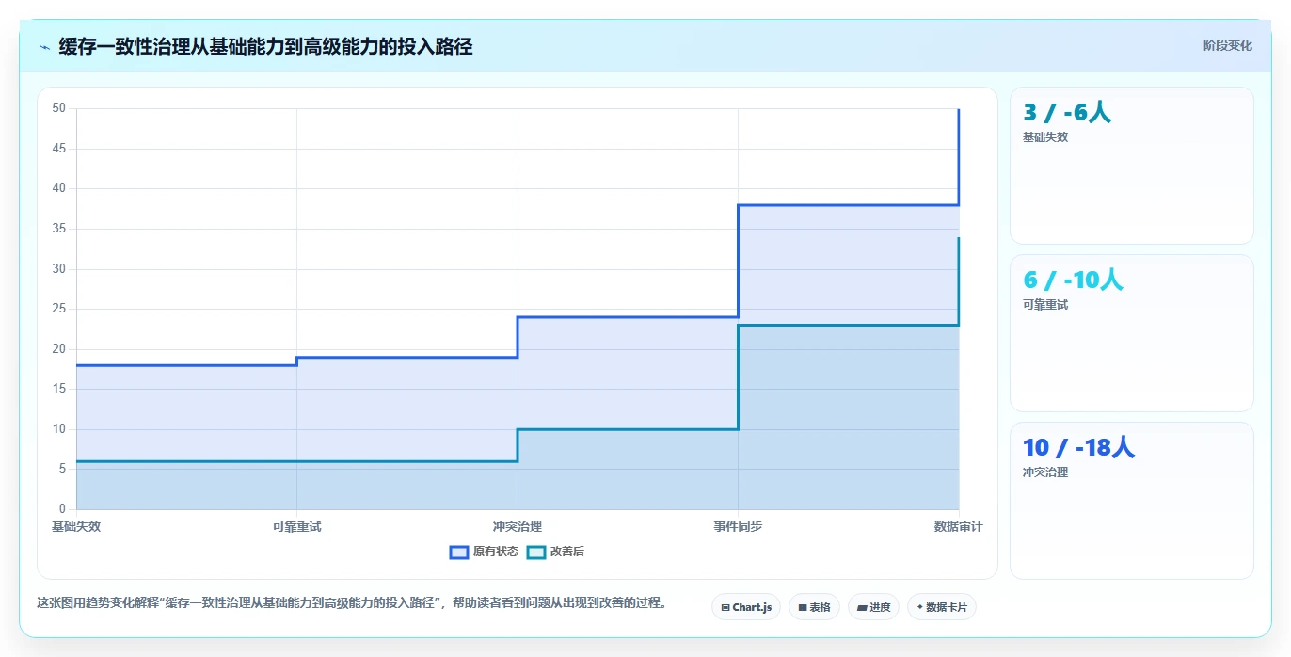Click the 数据卡片 tag star icon
This screenshot has height=657, width=1291.
[x=920, y=607]
